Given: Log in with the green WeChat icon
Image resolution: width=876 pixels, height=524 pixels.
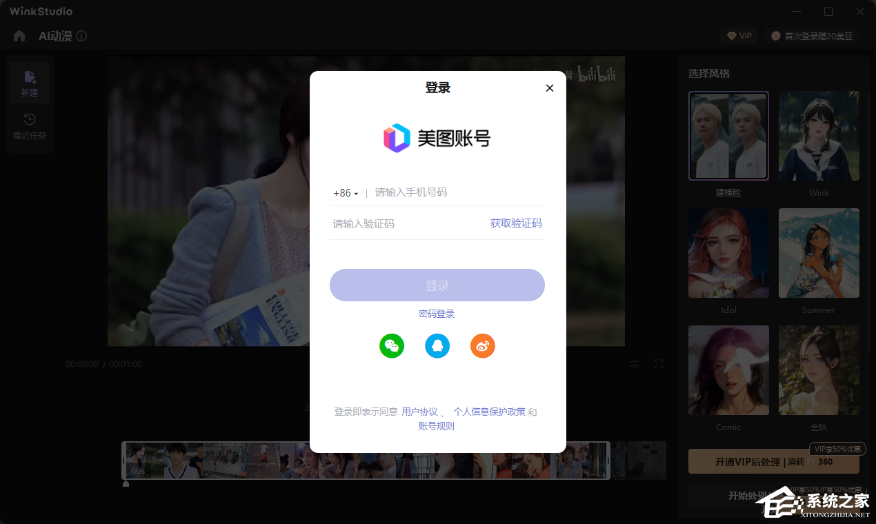Looking at the screenshot, I should coord(392,345).
